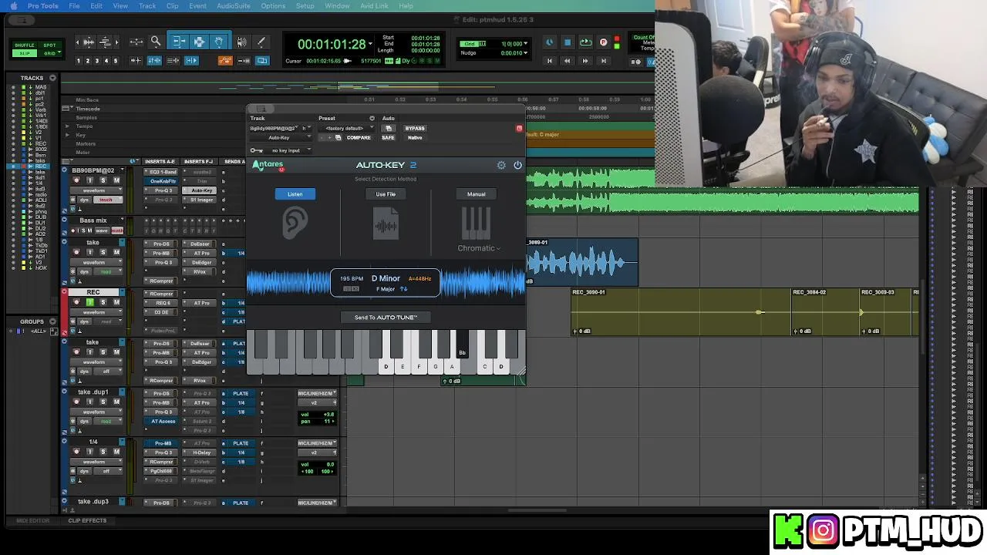
Task: Open Chromatic scale dropdown
Action: (x=479, y=248)
